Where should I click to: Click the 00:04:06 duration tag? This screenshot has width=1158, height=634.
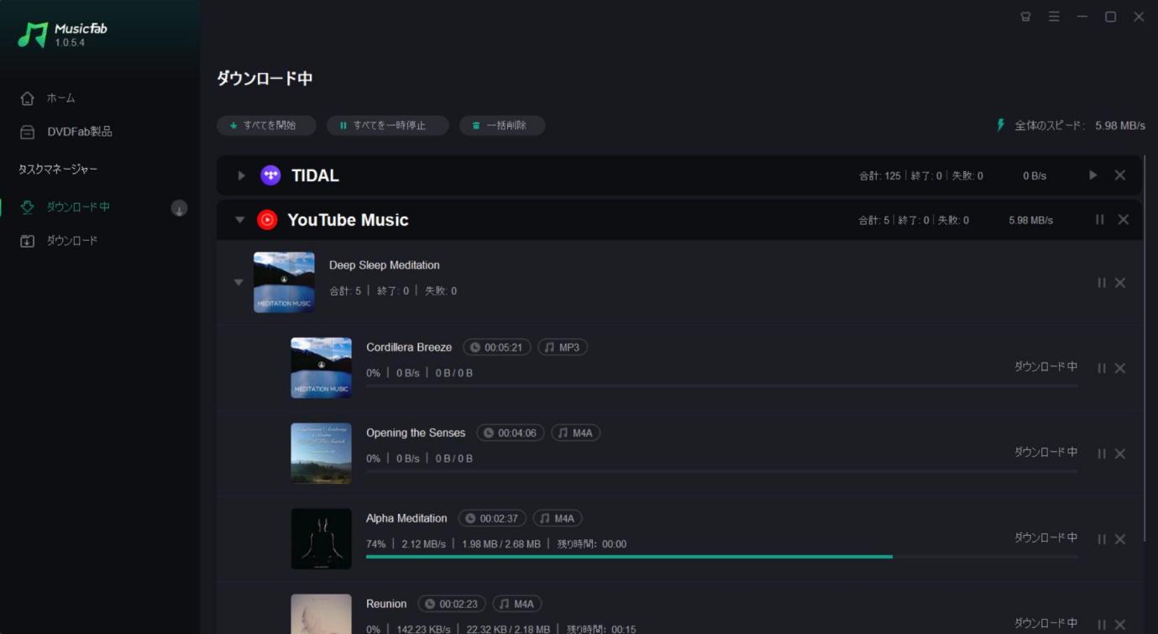click(510, 433)
